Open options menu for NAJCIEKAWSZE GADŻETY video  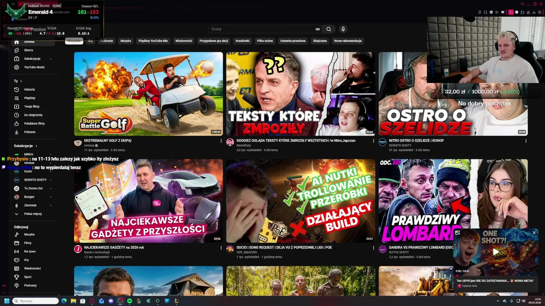(x=221, y=247)
